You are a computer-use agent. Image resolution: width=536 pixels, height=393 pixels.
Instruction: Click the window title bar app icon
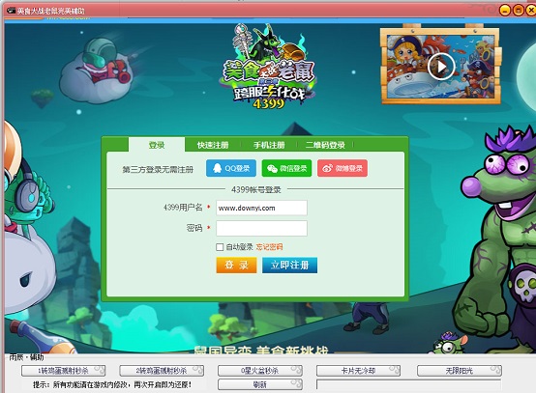pyautogui.click(x=11, y=11)
